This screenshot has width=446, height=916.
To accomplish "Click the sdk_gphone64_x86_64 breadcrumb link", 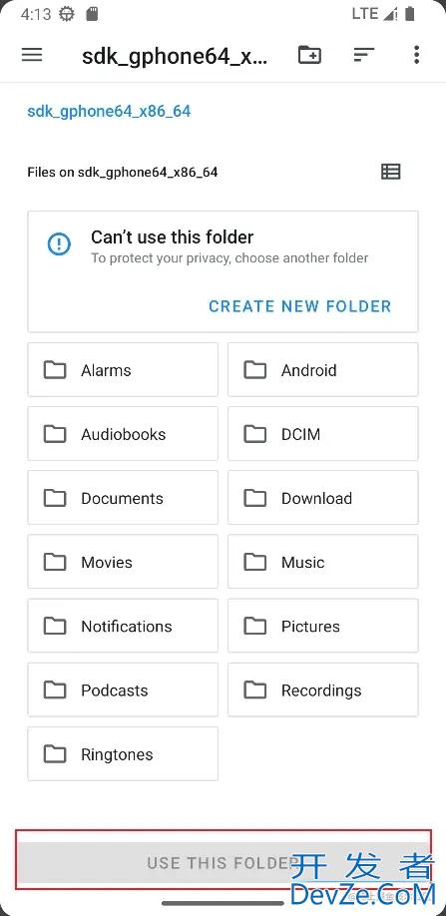I will coord(109,111).
